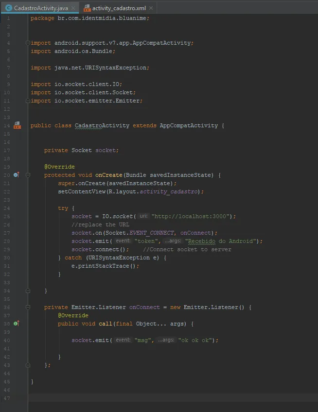Click the //replace the URL comment
The width and height of the screenshot is (318, 412).
coord(101,224)
